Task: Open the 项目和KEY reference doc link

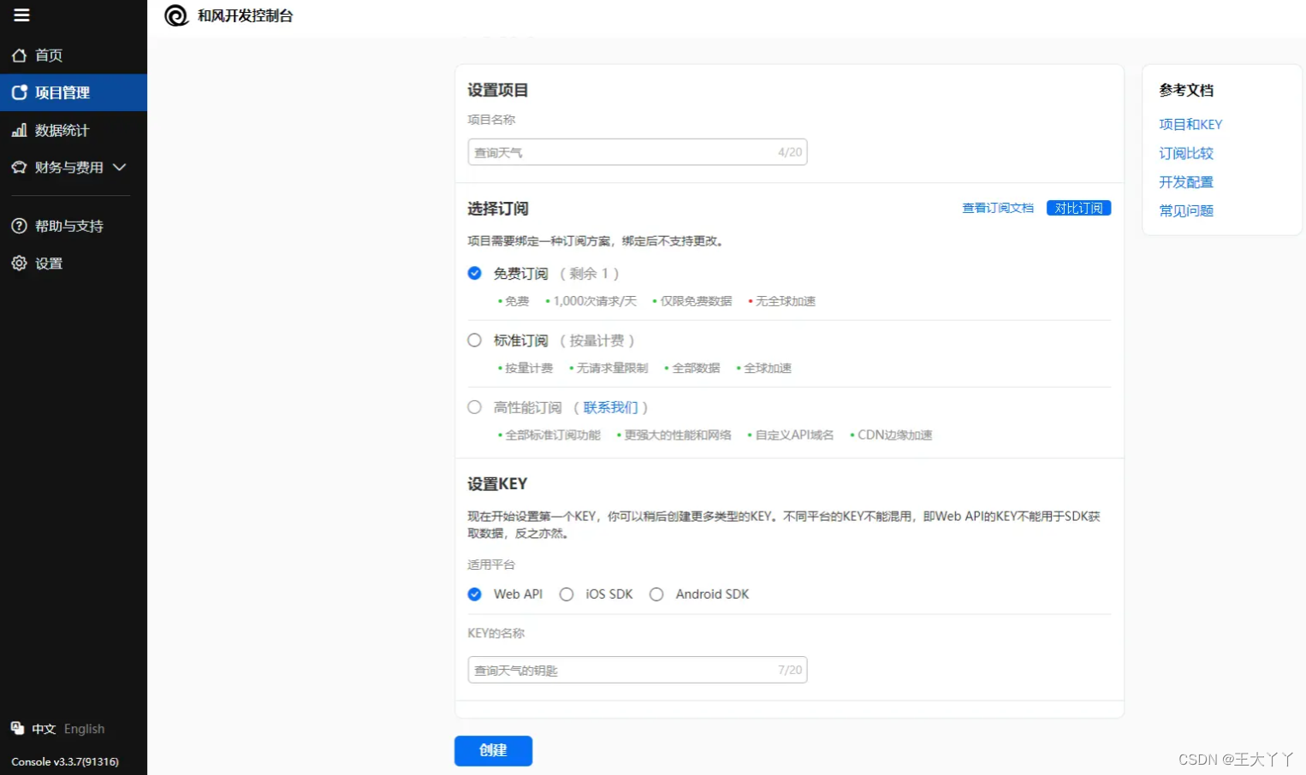Action: pyautogui.click(x=1190, y=124)
